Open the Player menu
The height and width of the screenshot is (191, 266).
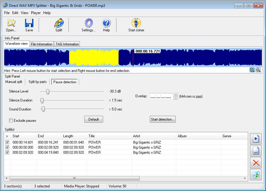(36, 13)
